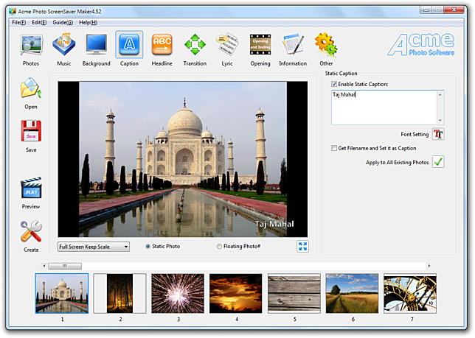Click the caption text box scroll up arrow
Viewport: 475px width, 338px height.
click(440, 95)
